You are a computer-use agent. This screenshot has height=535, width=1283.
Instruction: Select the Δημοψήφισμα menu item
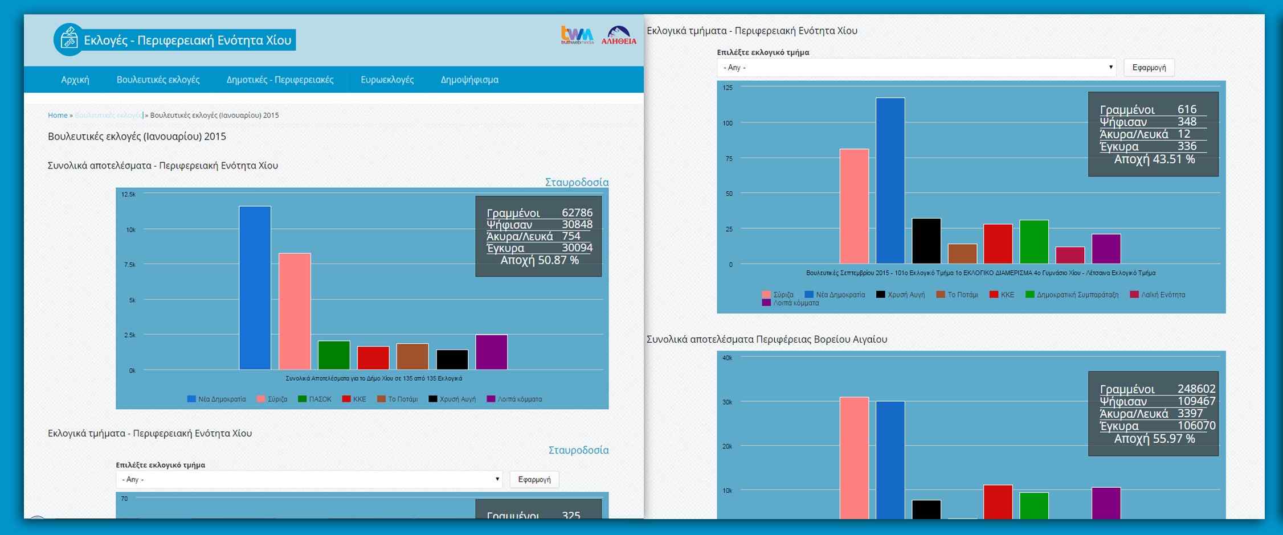[469, 80]
